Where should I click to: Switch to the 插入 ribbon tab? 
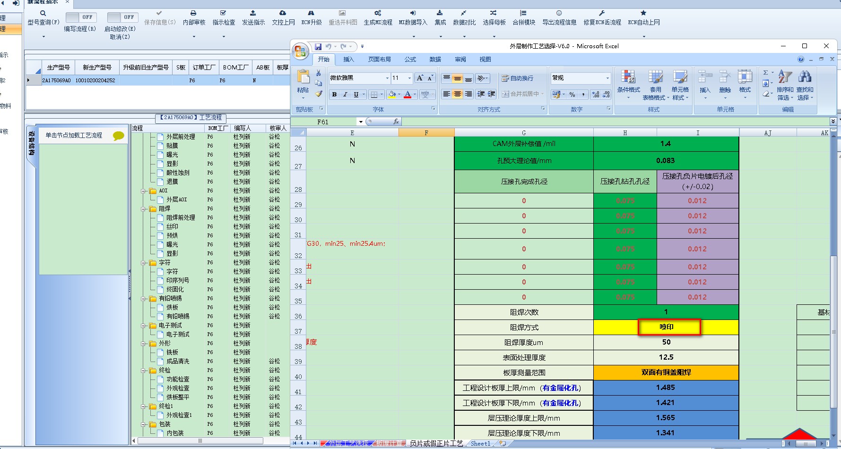coord(348,59)
